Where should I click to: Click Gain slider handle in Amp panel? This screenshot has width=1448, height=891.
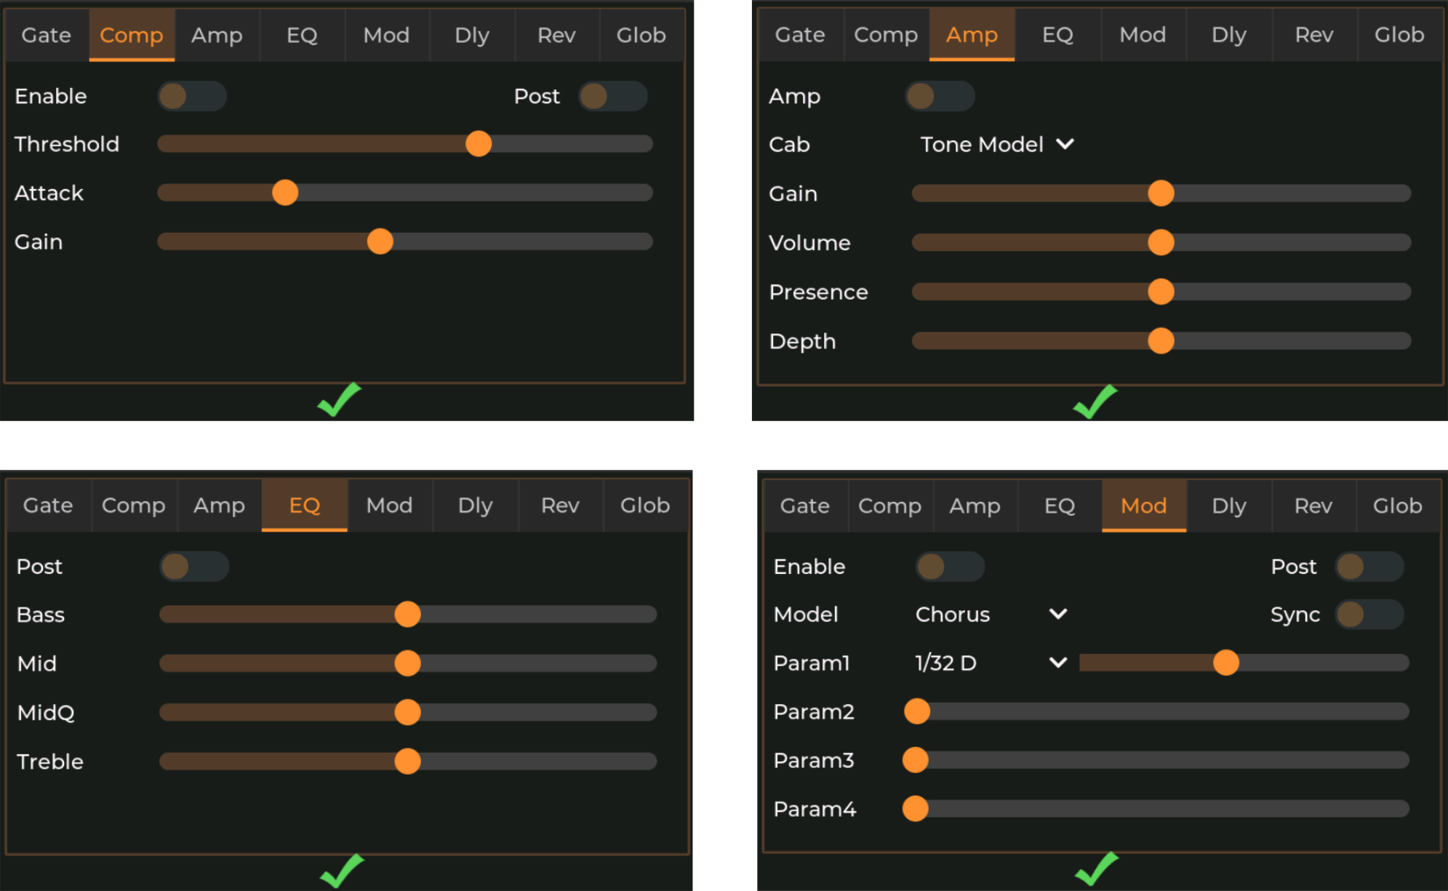[x=1161, y=193]
